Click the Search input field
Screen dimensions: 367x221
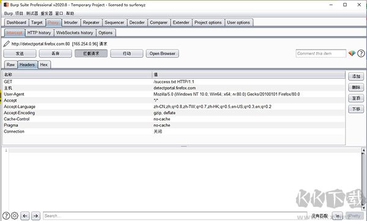pos(175,216)
